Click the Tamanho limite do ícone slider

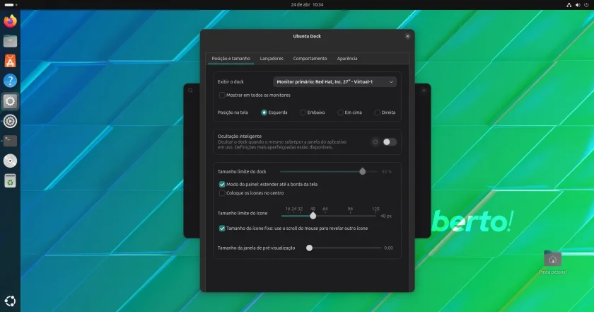click(328, 216)
